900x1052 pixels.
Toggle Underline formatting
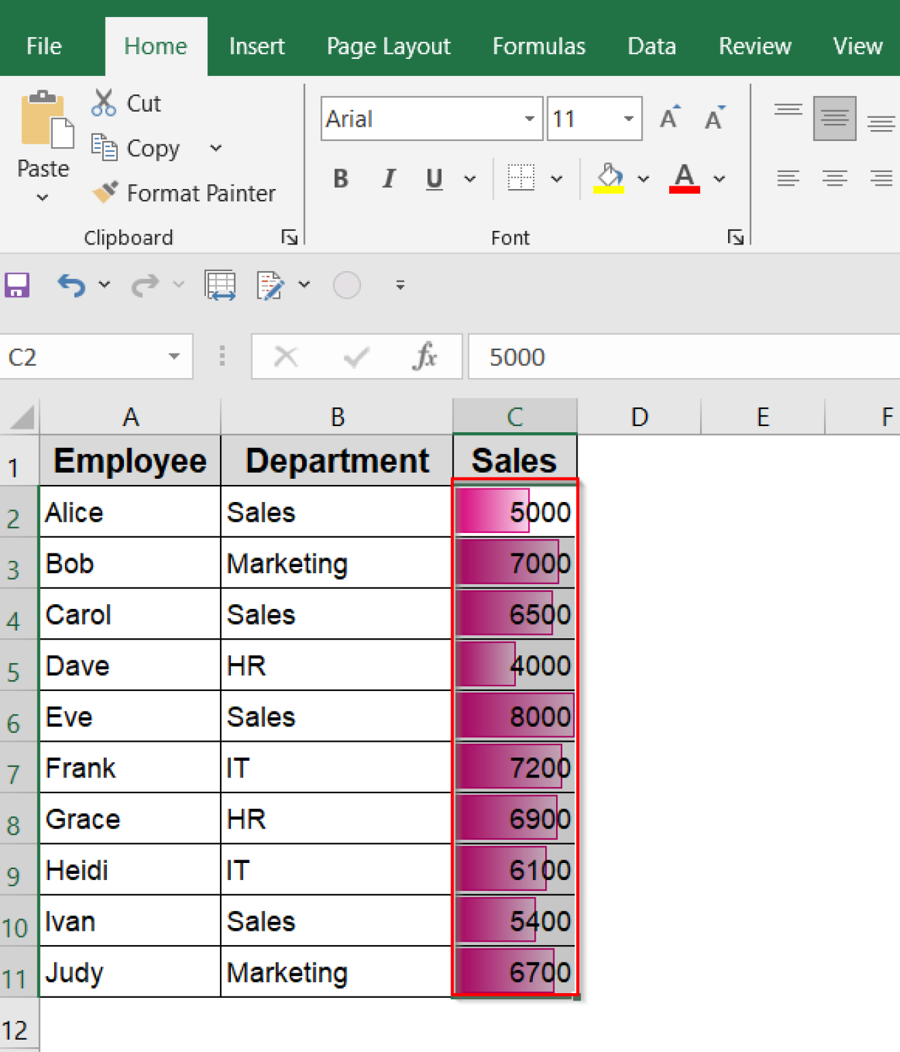point(434,179)
